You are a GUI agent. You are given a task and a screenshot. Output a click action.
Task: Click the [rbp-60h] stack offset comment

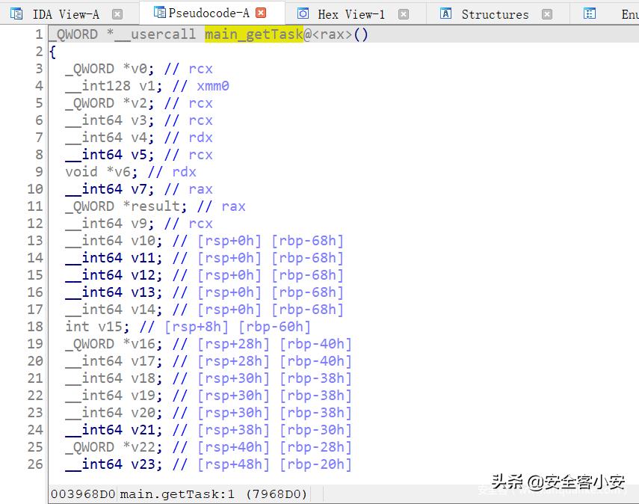(274, 326)
